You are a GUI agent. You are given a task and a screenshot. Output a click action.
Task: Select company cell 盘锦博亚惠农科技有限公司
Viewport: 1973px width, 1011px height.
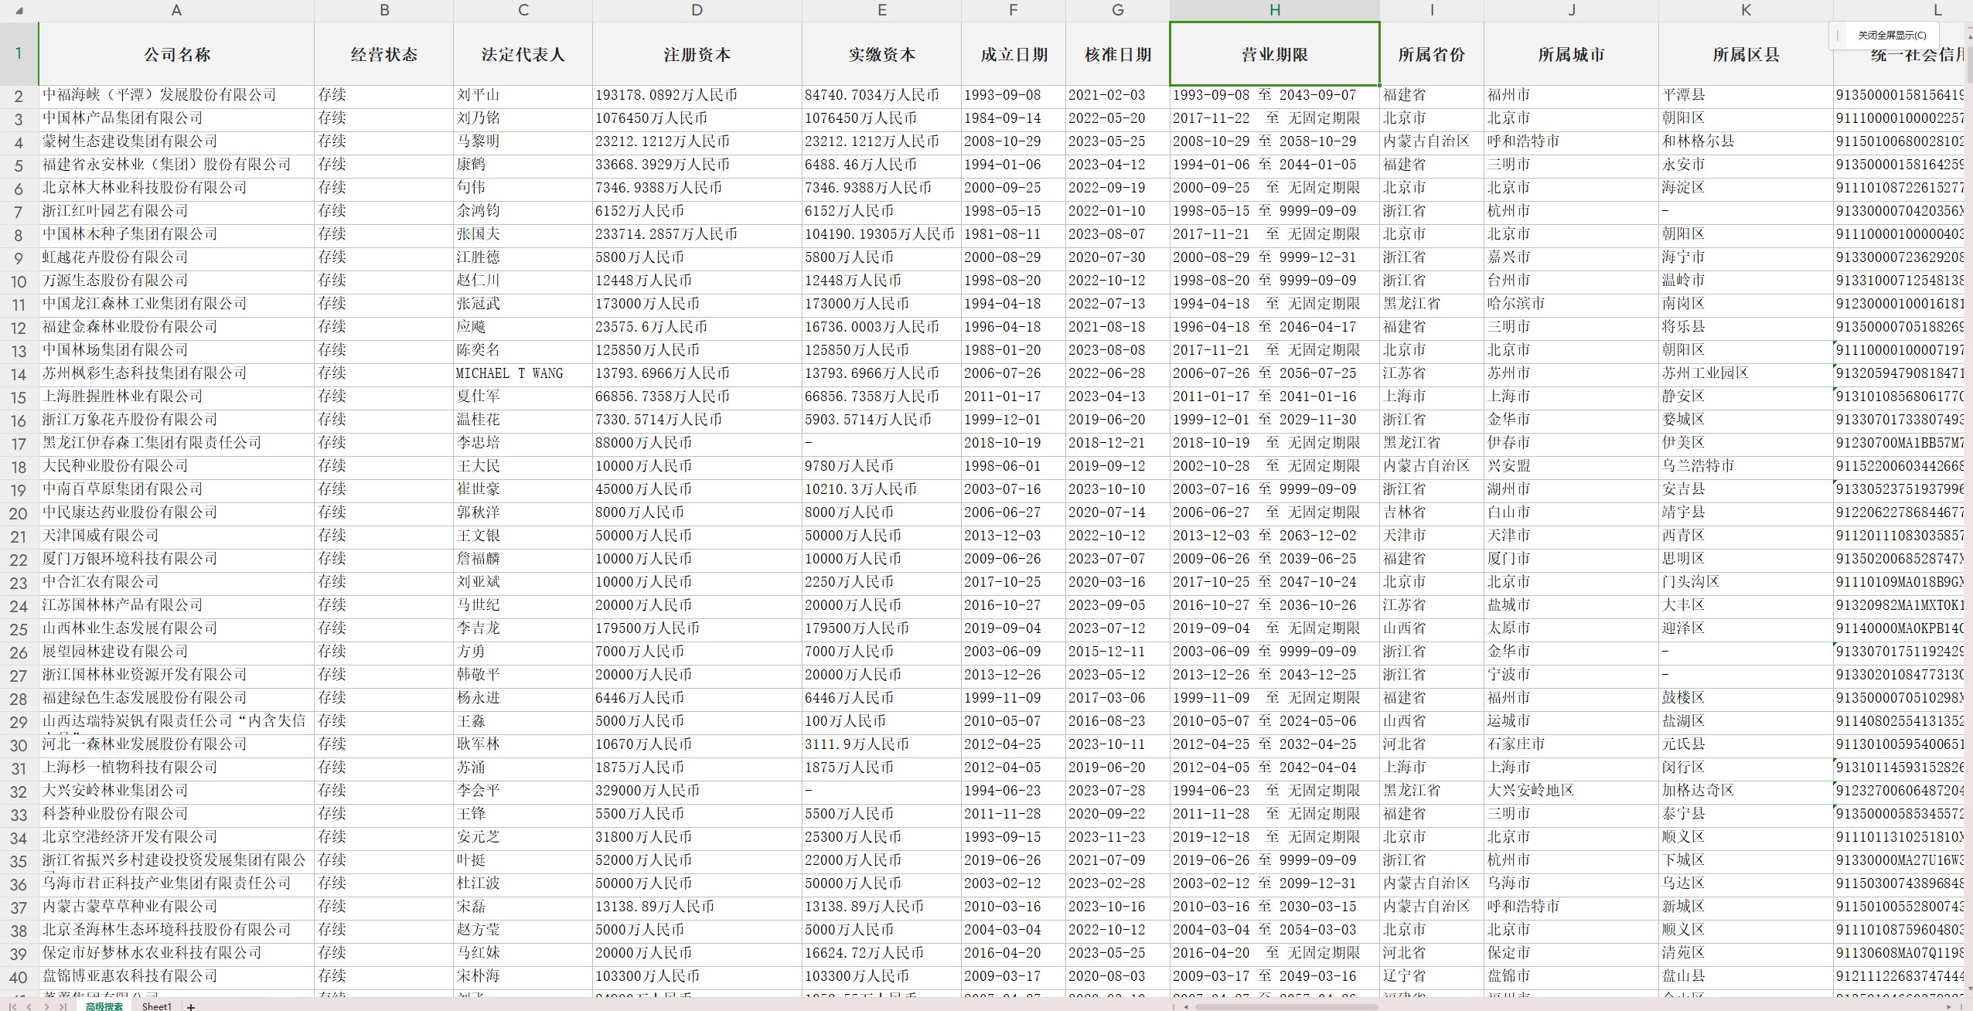point(176,976)
